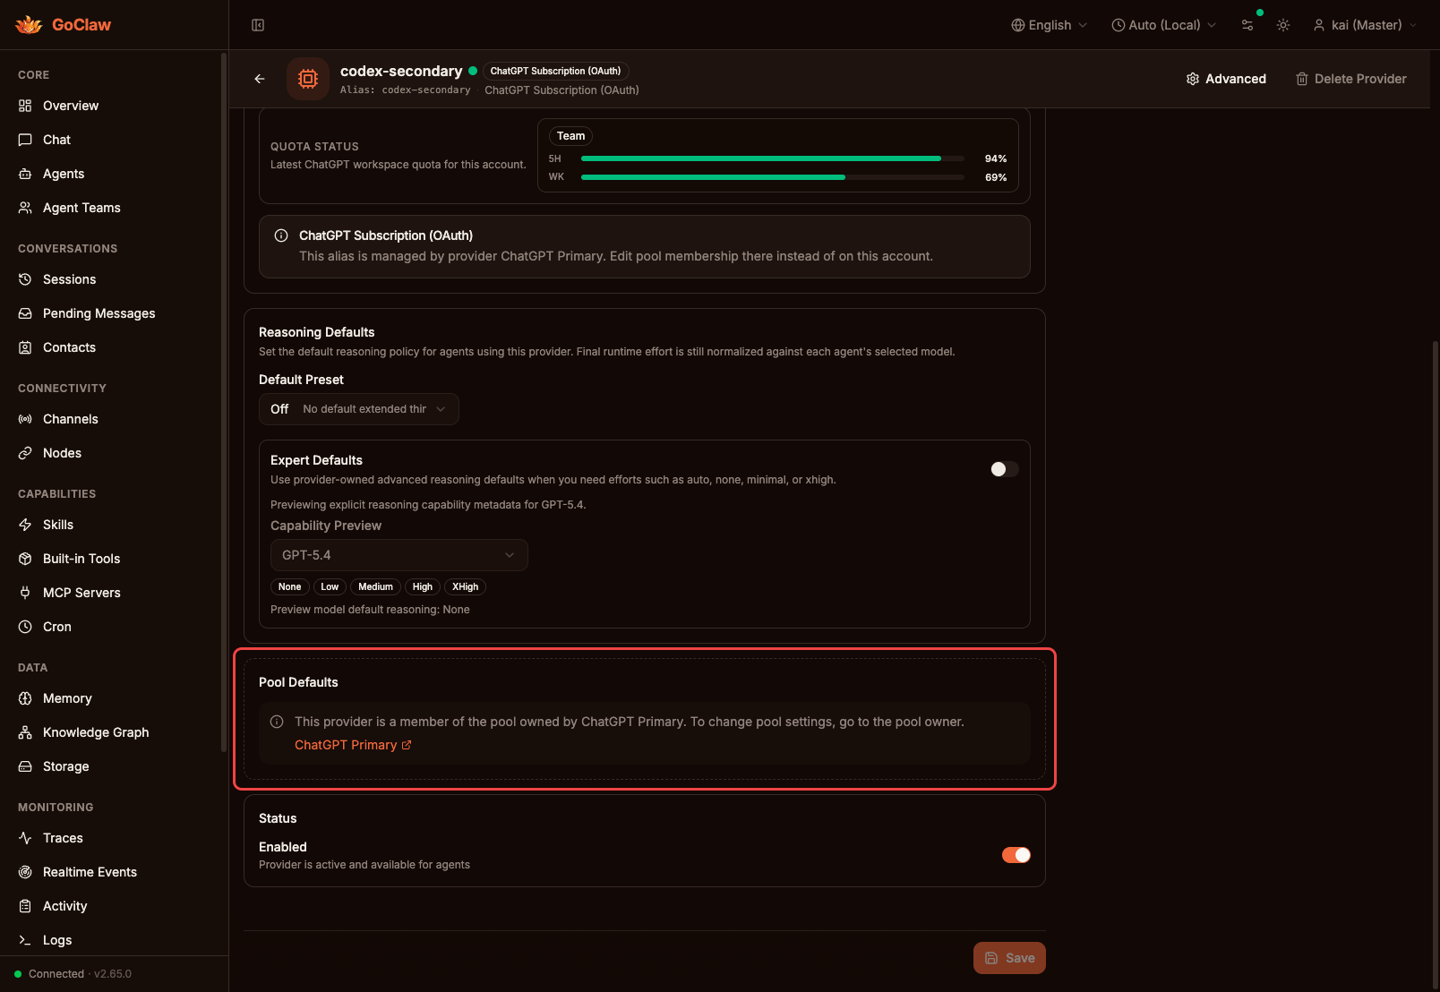Click the Connected v2.65.0 status text
The width and height of the screenshot is (1440, 992).
80,974
